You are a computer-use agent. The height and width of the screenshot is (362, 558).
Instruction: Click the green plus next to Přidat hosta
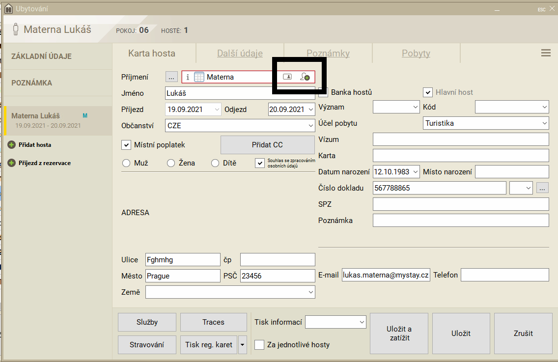(x=11, y=145)
